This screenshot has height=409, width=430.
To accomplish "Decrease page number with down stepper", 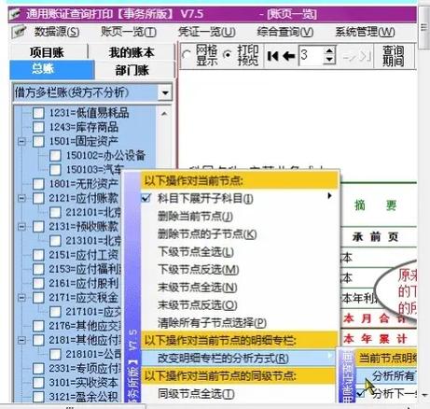I will (329, 60).
